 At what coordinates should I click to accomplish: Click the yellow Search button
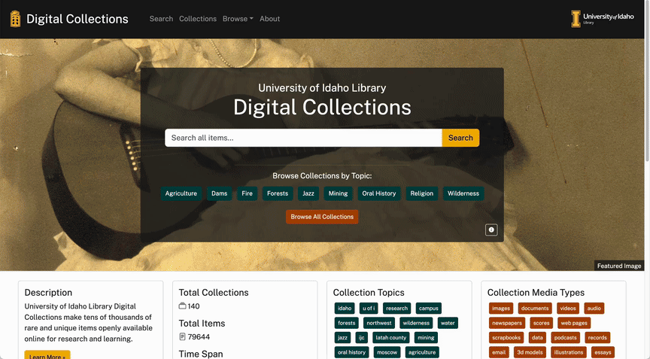(460, 138)
